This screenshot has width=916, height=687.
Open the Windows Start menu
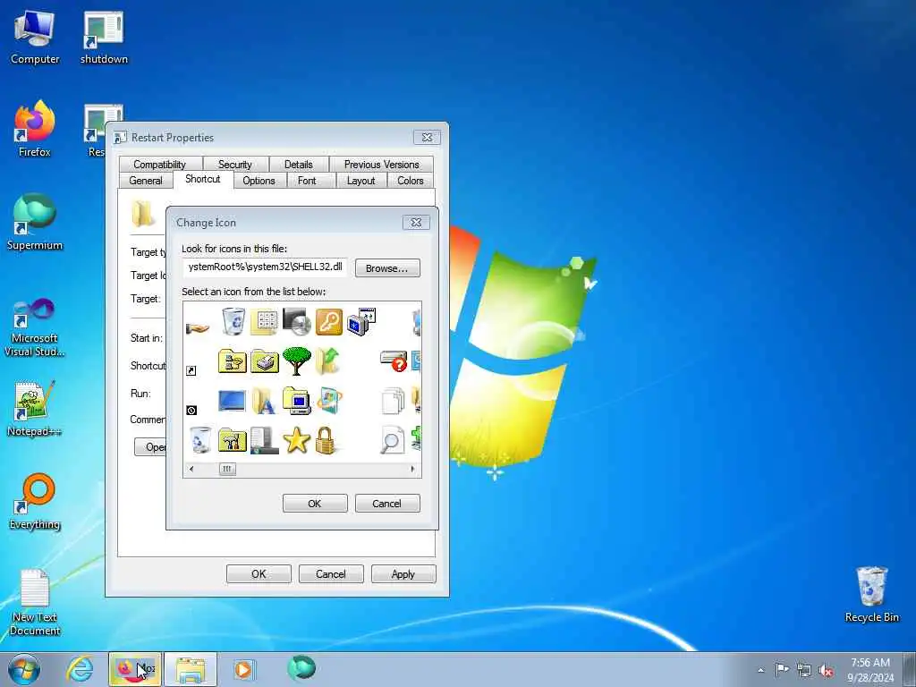[24, 669]
